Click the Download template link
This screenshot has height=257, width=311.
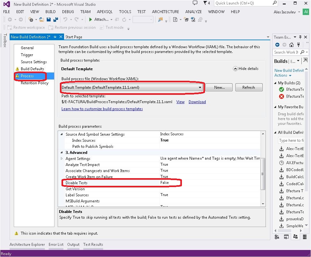197,102
